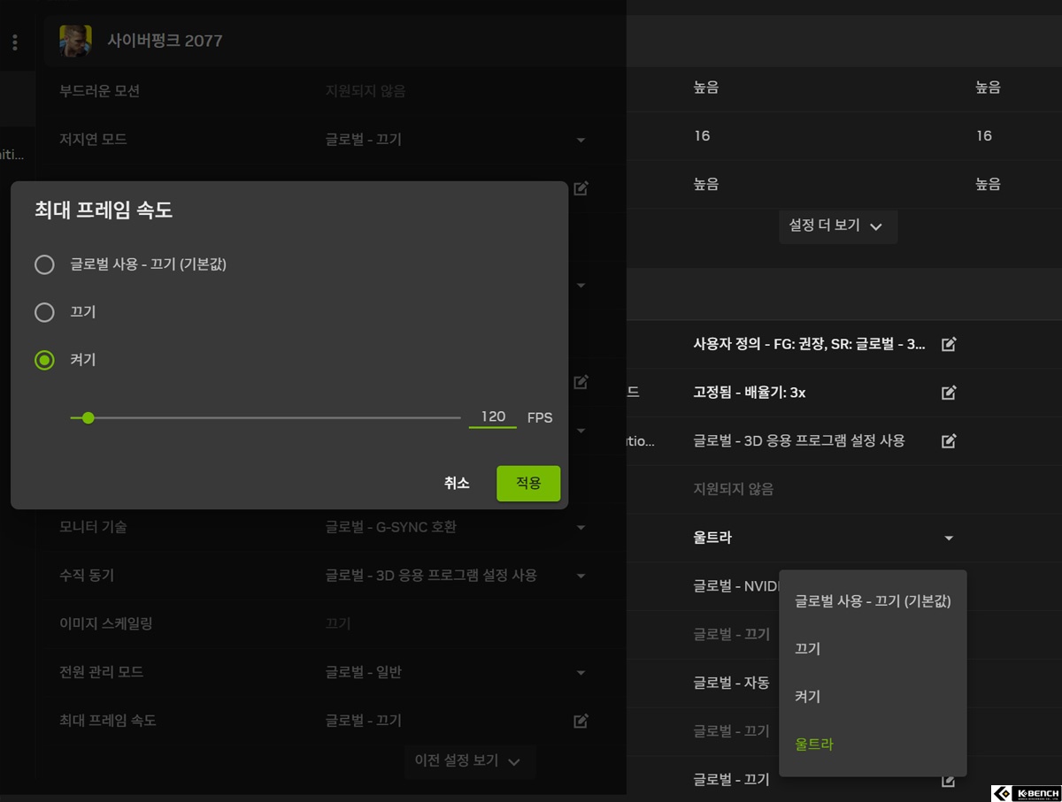The image size is (1062, 802).
Task: Click edit icon beside 사용자 정의 - FG: 권장
Action: click(x=949, y=344)
